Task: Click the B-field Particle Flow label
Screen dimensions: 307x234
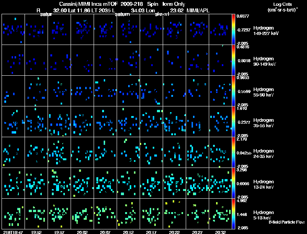Action: tap(287, 222)
